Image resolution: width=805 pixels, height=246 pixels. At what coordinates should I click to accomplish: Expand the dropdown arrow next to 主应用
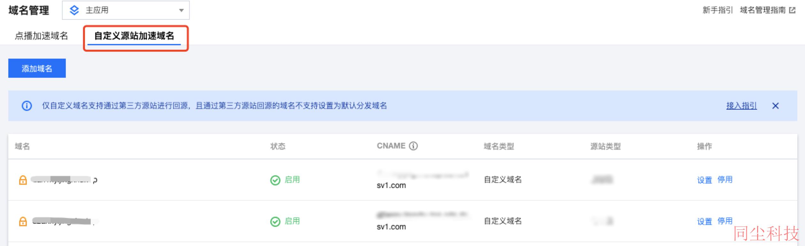tap(181, 11)
